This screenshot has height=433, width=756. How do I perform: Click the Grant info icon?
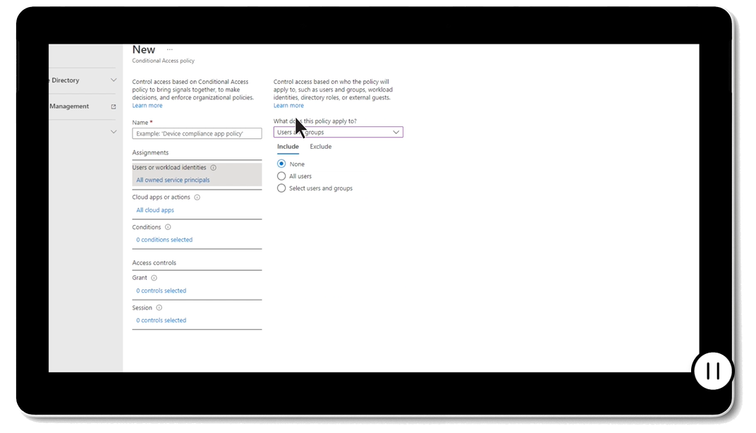pos(154,278)
